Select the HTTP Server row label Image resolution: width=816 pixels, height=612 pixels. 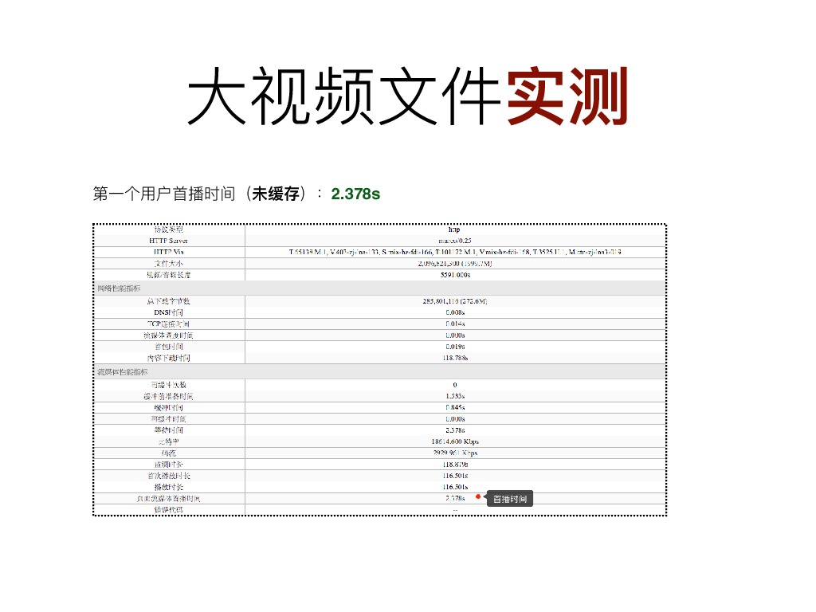[x=168, y=241]
